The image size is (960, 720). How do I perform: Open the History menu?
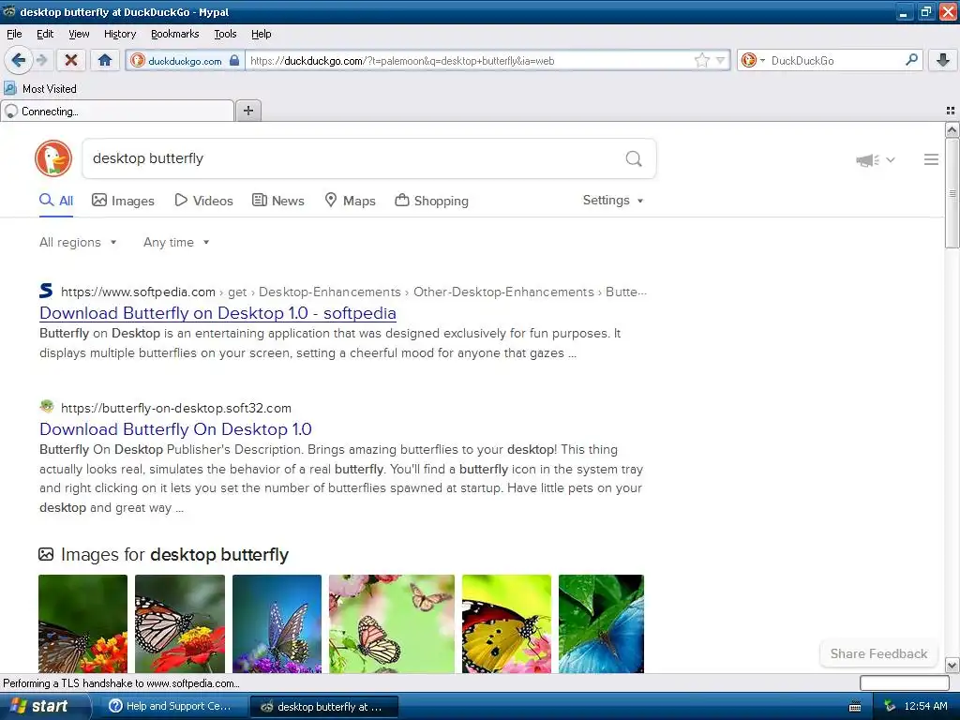pyautogui.click(x=119, y=35)
